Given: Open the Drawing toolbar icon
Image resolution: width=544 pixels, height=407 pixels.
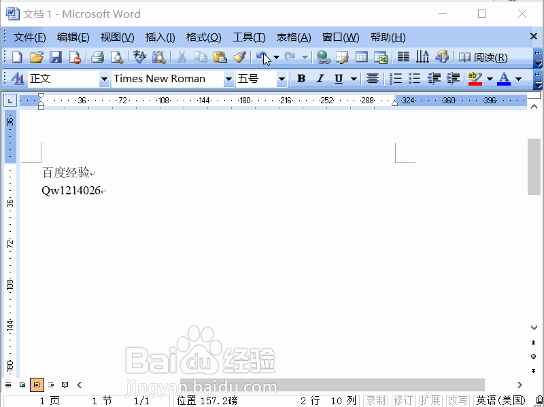Looking at the screenshot, I should [441, 57].
